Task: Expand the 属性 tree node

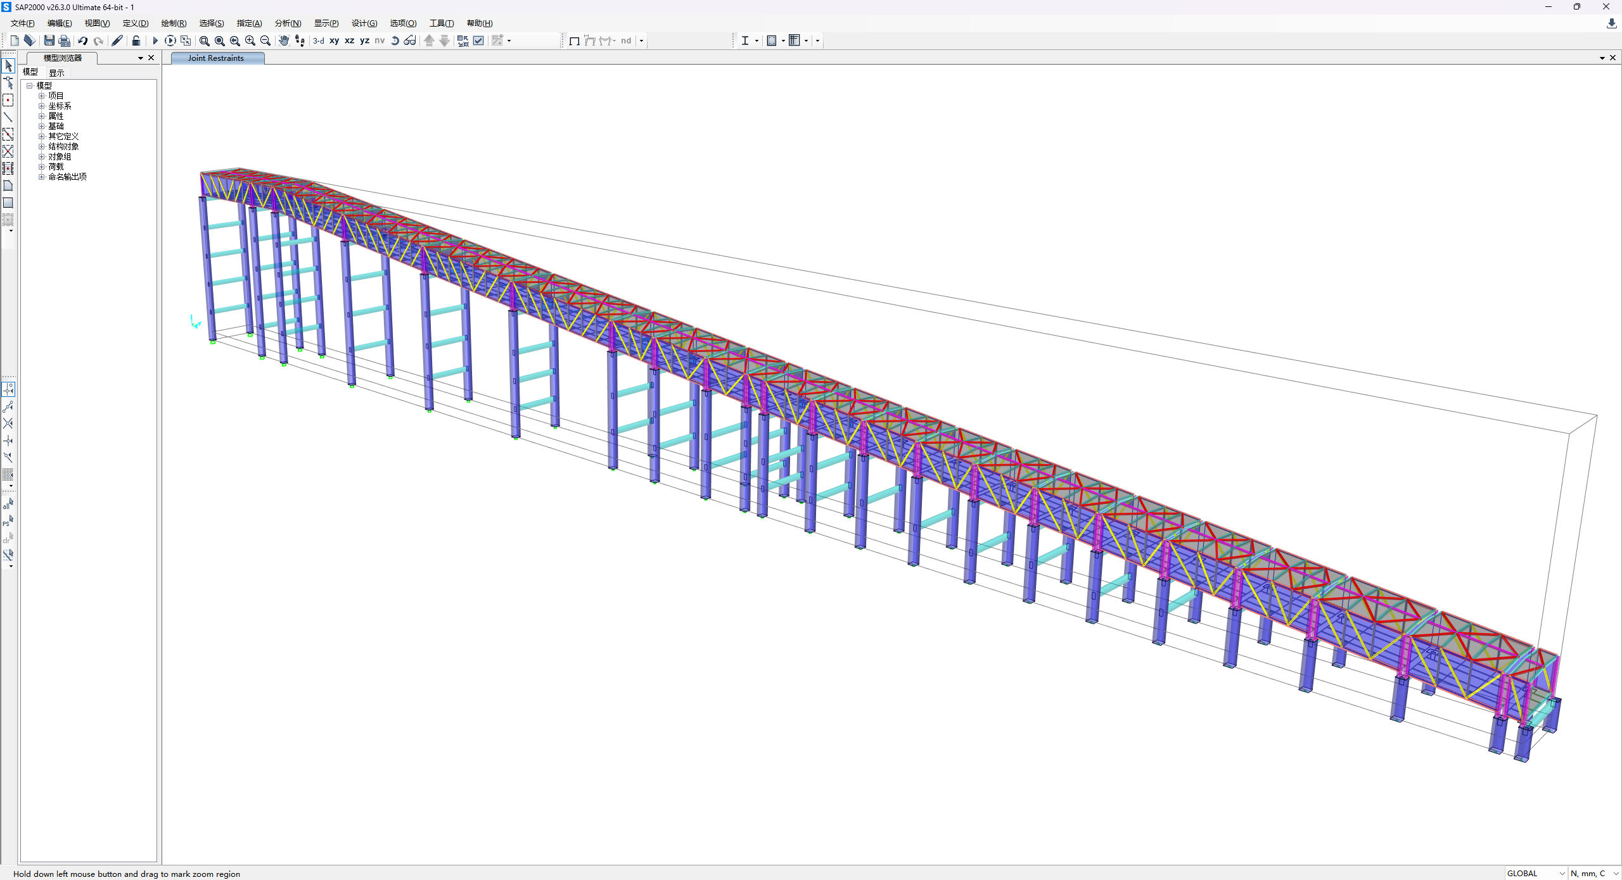Action: click(x=42, y=116)
